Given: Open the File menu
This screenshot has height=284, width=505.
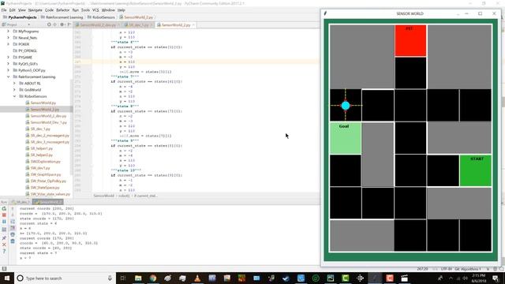Looking at the screenshot, I should coord(4,10).
